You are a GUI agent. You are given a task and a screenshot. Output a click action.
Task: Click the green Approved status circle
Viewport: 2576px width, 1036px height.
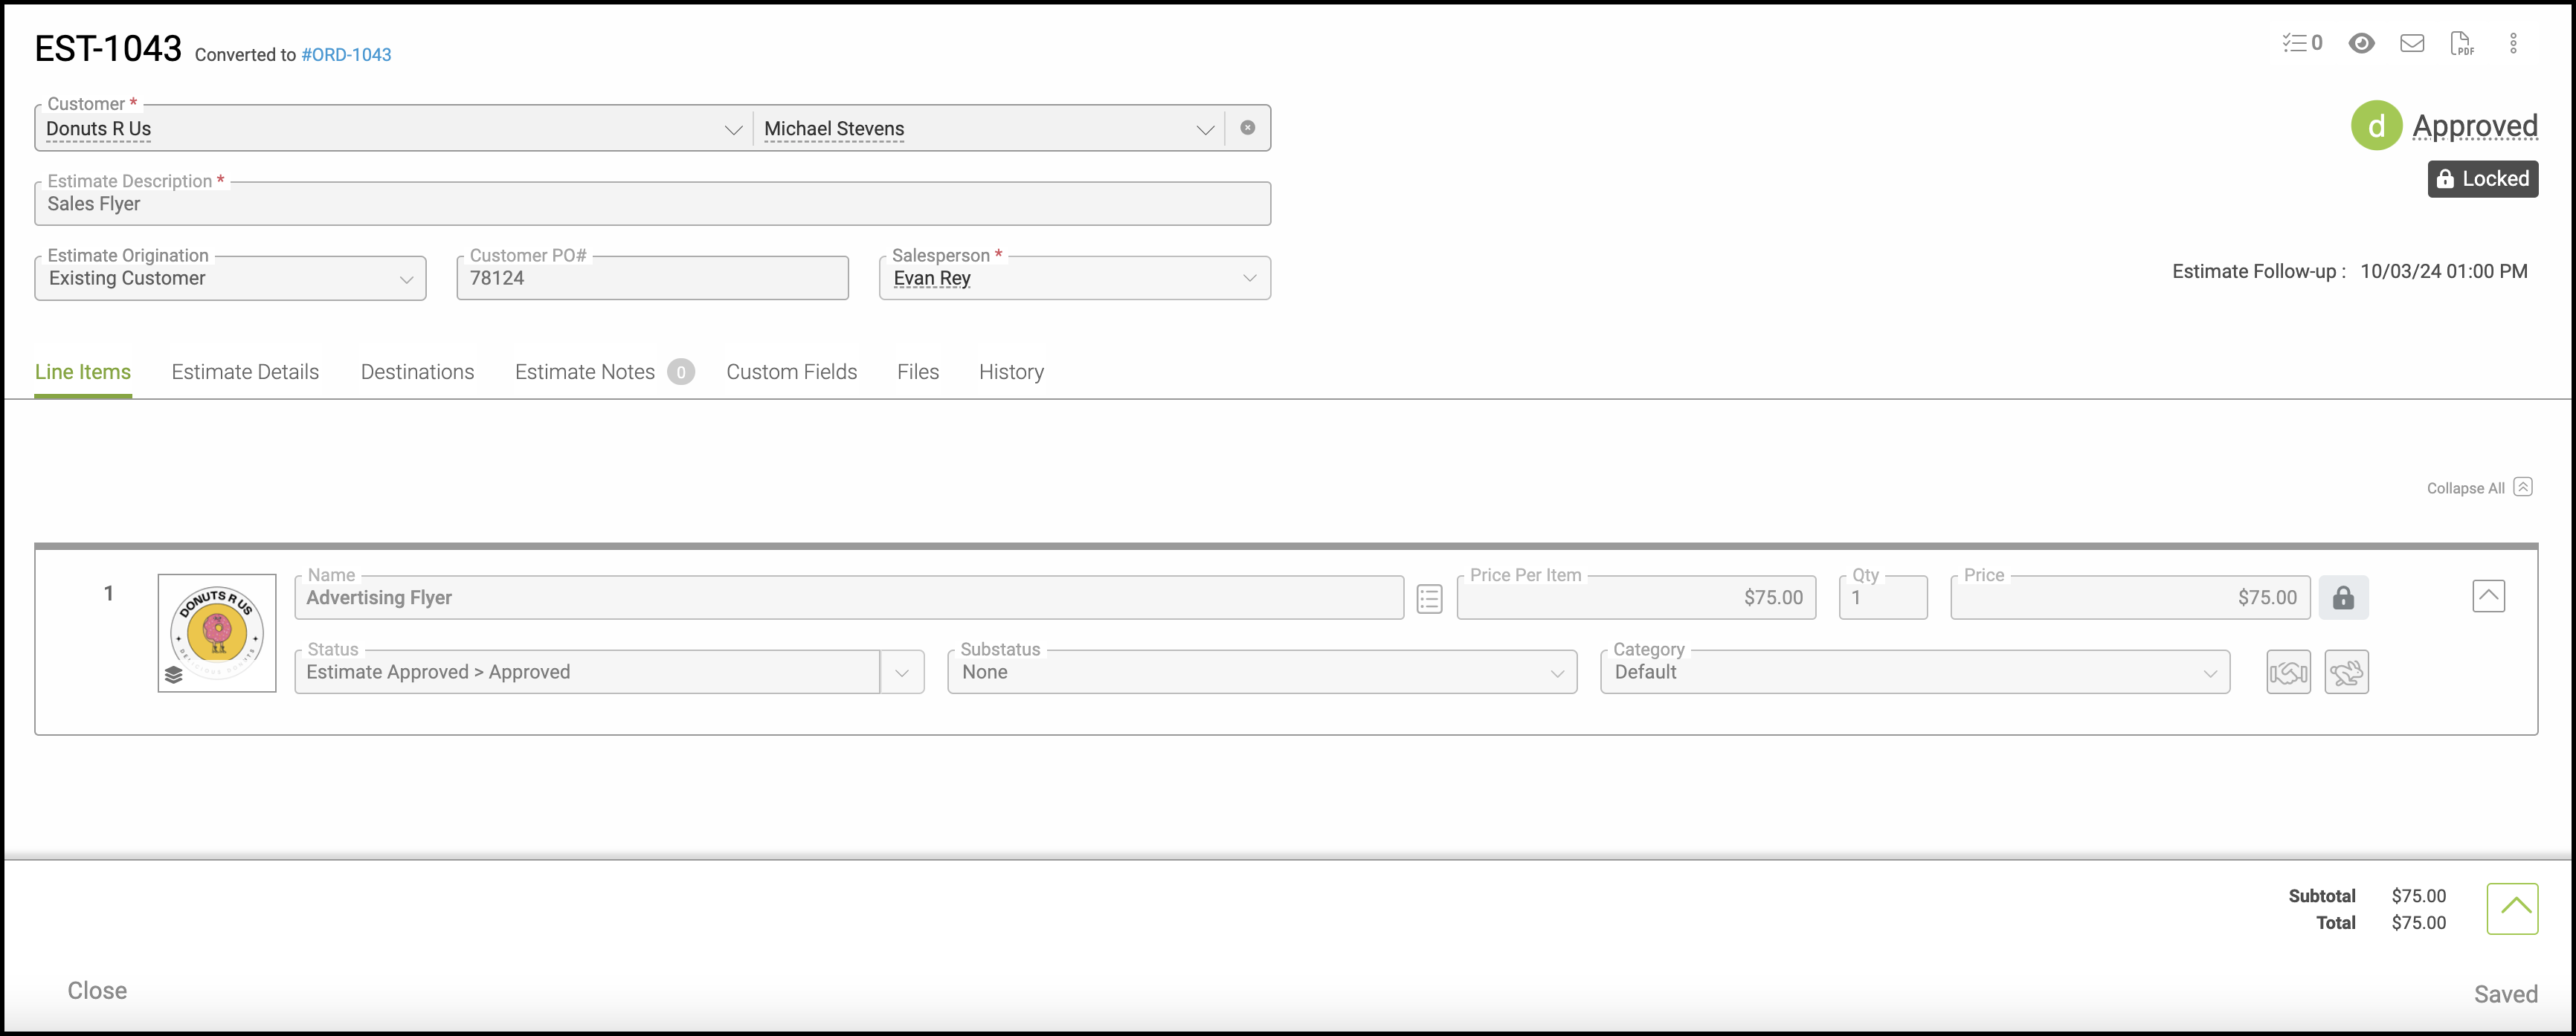(x=2375, y=126)
